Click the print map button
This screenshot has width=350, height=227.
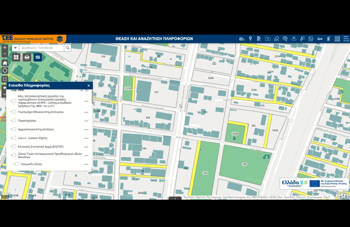27,57
